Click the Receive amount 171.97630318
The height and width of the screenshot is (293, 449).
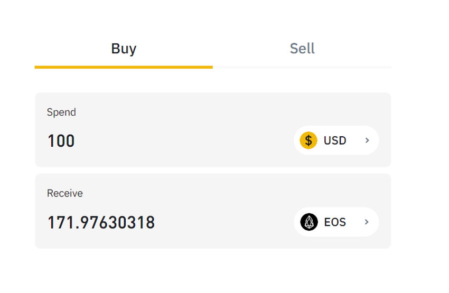pyautogui.click(x=101, y=223)
